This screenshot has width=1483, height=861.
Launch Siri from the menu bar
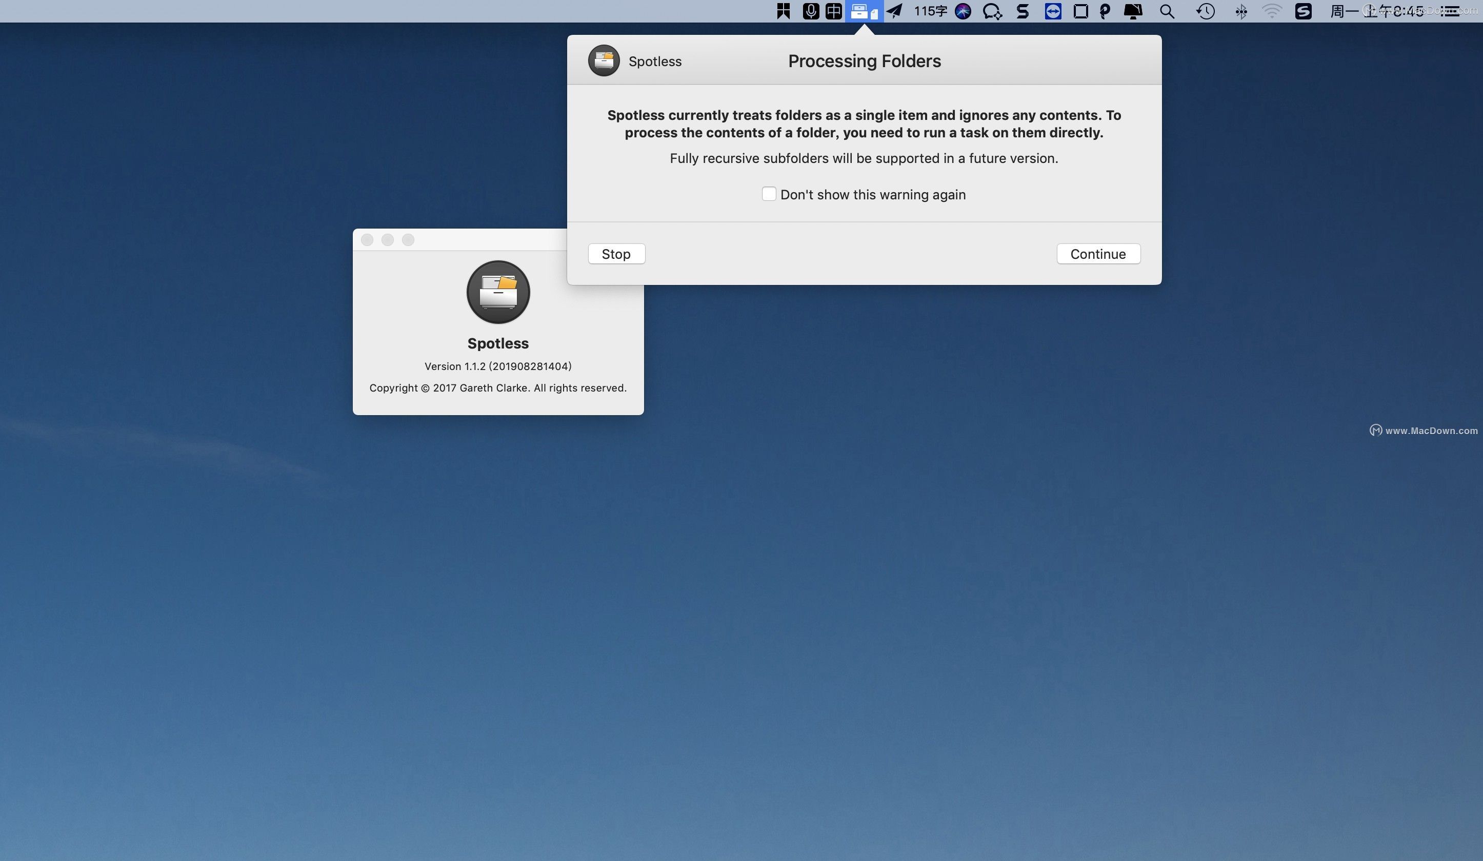point(963,11)
